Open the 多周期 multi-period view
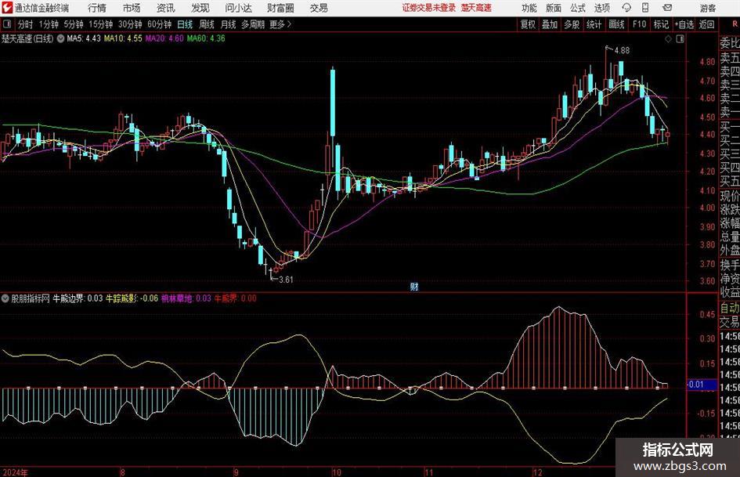The image size is (740, 477). [x=253, y=24]
